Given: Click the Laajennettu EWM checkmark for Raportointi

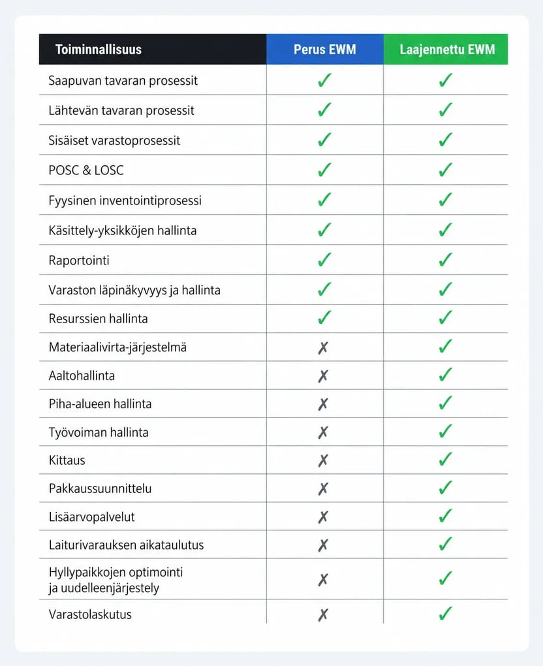Looking at the screenshot, I should coord(445,259).
